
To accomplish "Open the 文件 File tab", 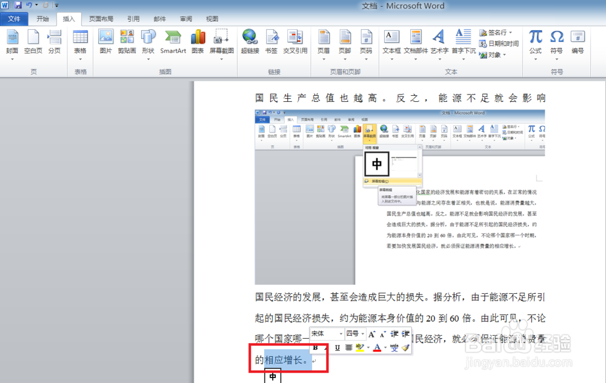I will click(x=14, y=18).
